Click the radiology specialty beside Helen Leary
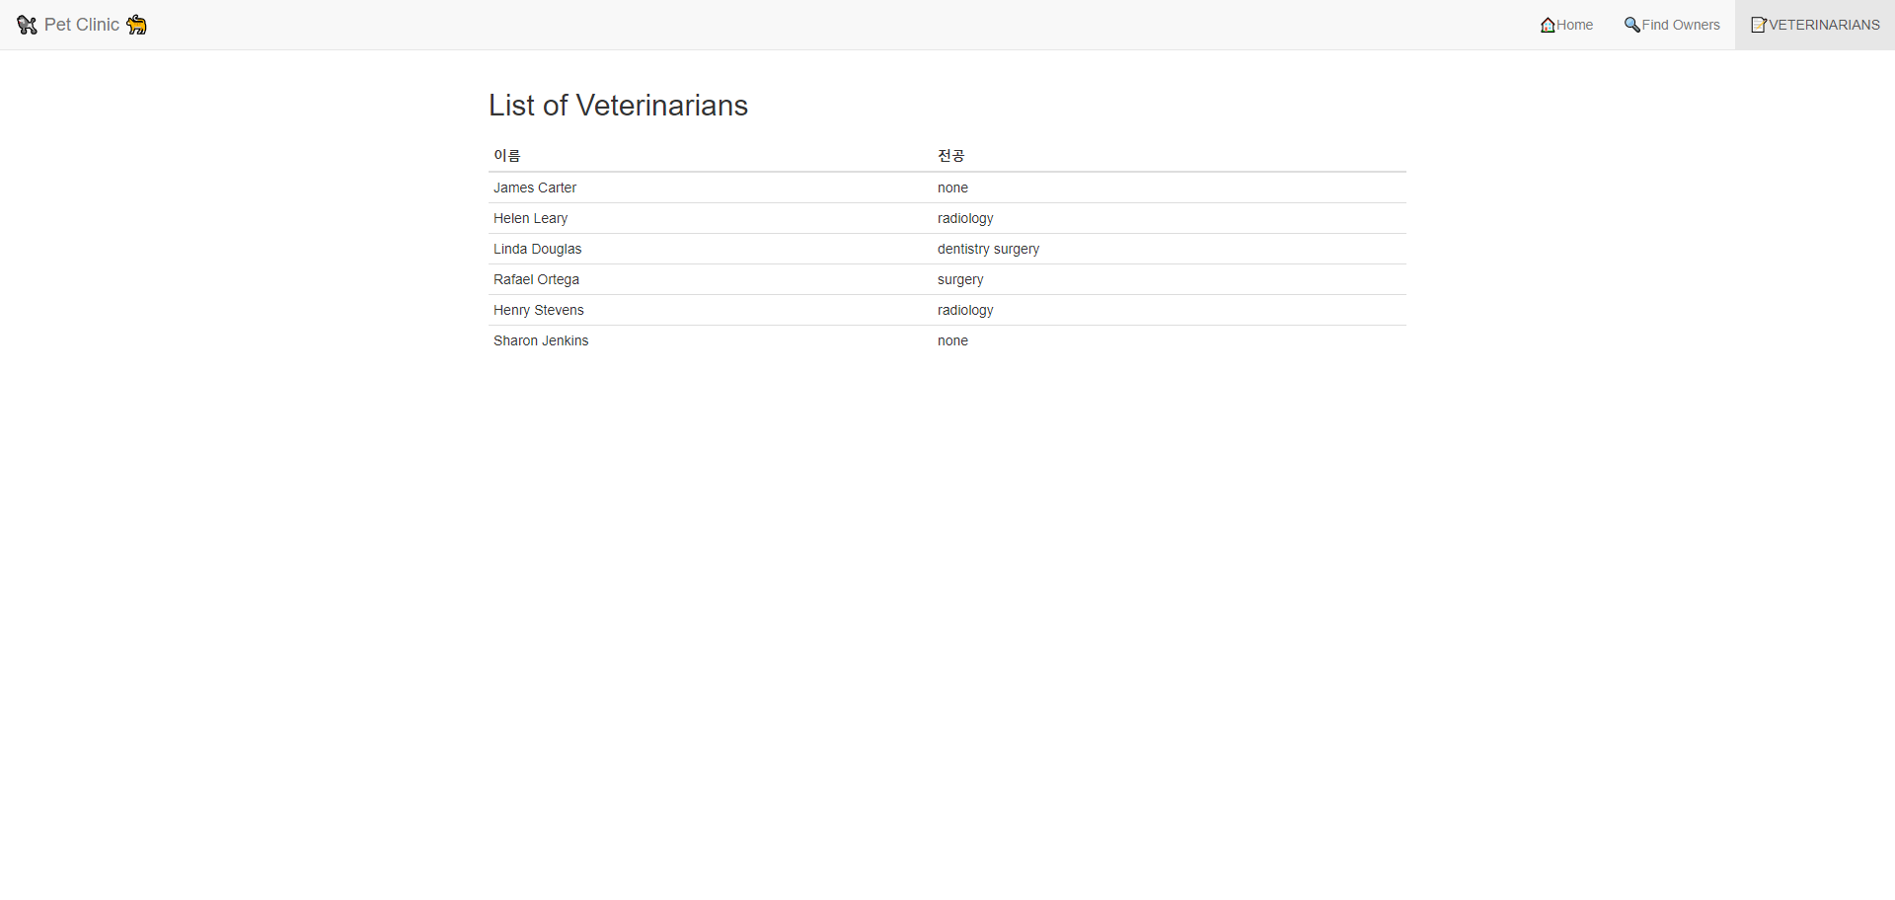Screen dimensions: 1895x900 [965, 218]
